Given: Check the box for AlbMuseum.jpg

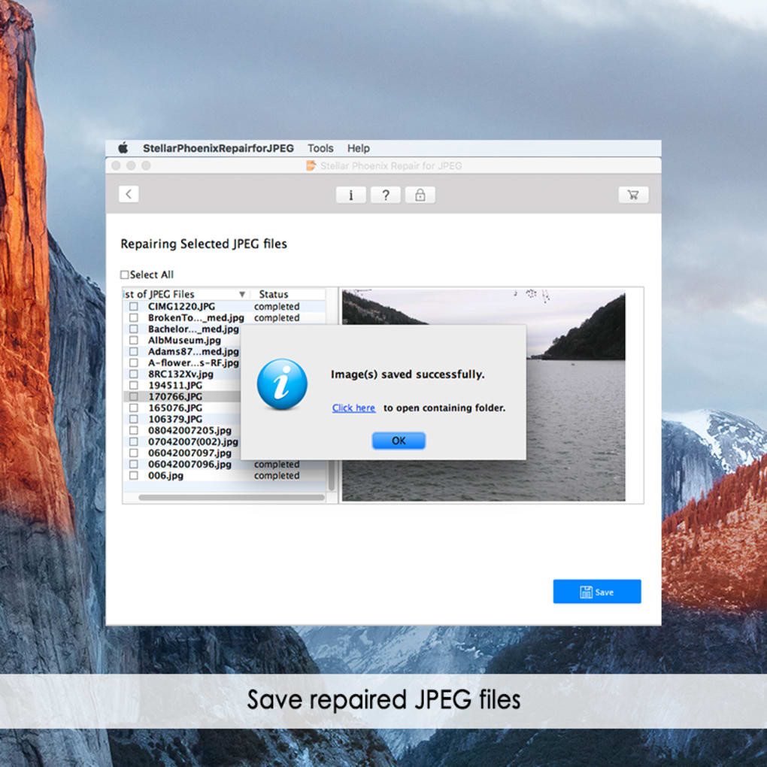Looking at the screenshot, I should coord(134,341).
